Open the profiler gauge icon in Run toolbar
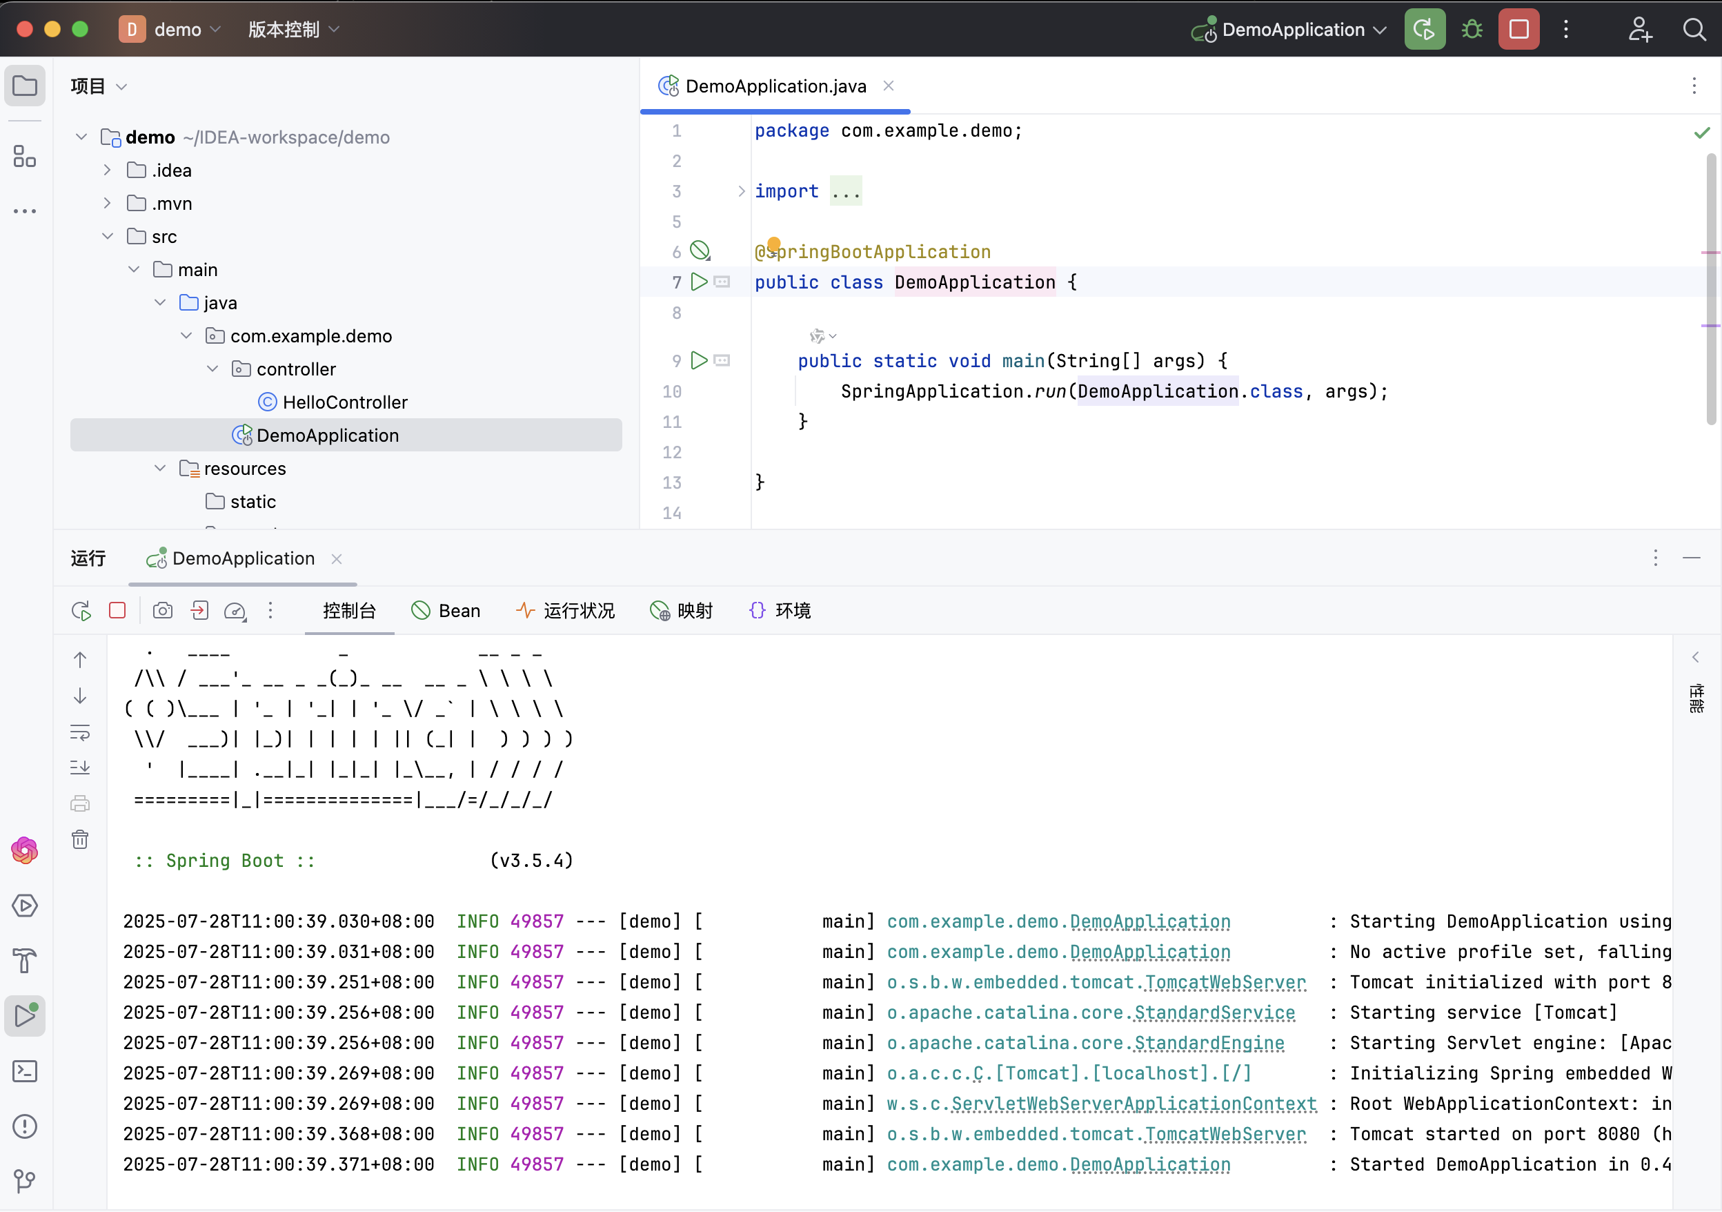Screen dimensions: 1722x1212 click(235, 611)
